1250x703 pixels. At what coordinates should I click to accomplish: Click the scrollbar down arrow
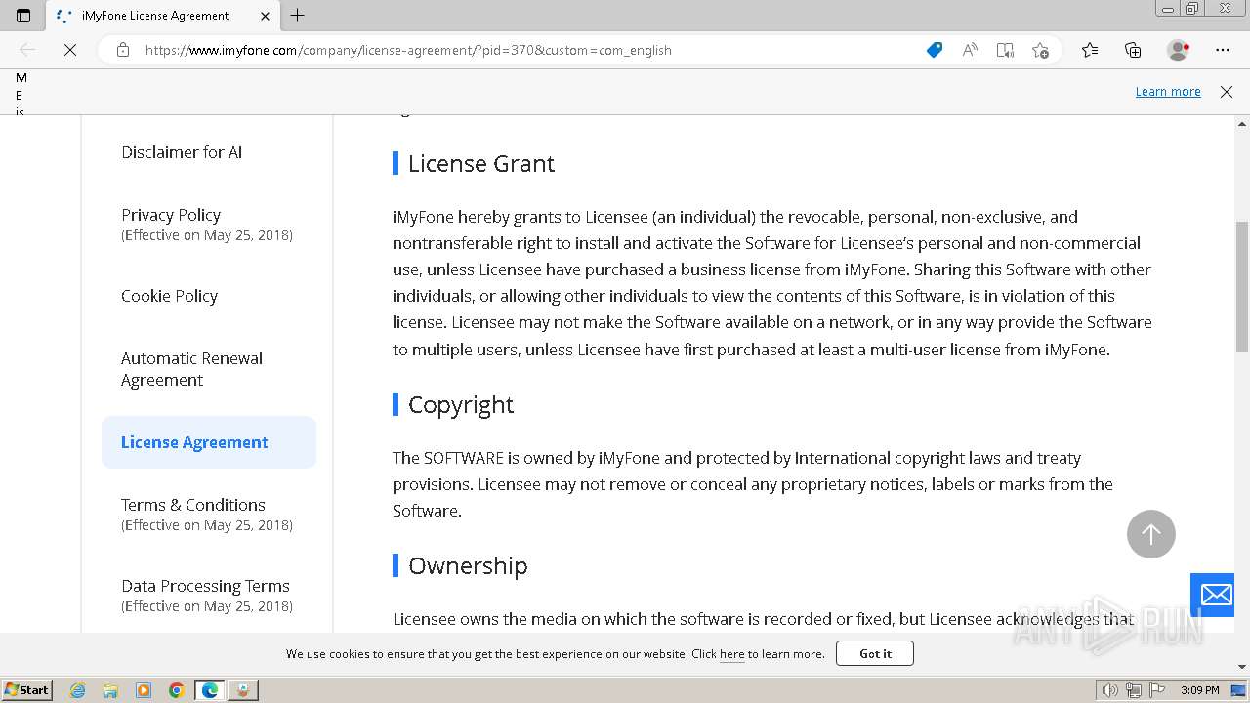[x=1242, y=667]
